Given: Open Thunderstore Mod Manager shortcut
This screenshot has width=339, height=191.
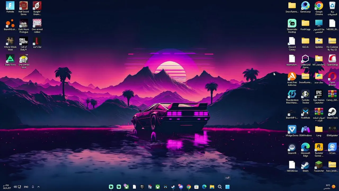Looking at the screenshot, I should point(292,97).
